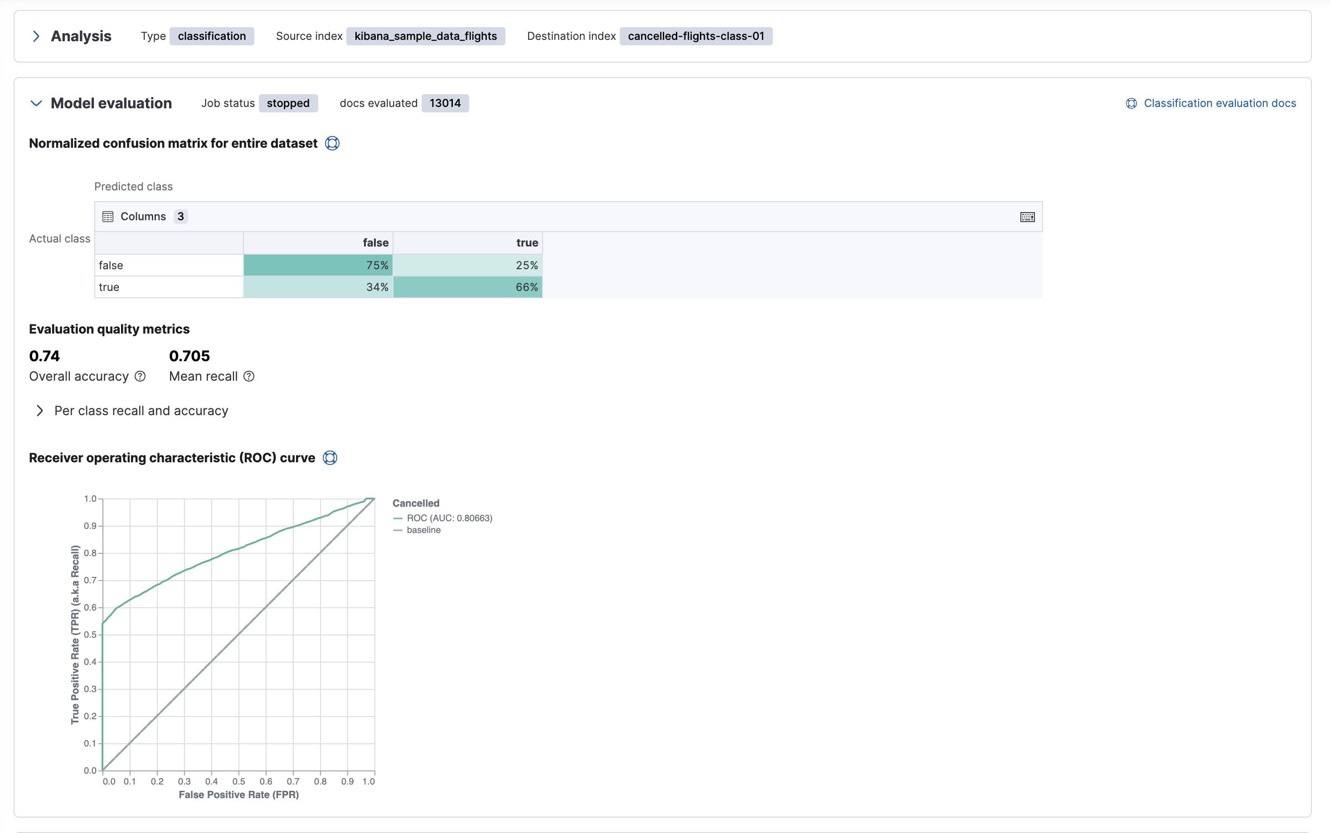
Task: Open the keyboard shortcuts icon in matrix toolbar
Action: pyautogui.click(x=1027, y=217)
